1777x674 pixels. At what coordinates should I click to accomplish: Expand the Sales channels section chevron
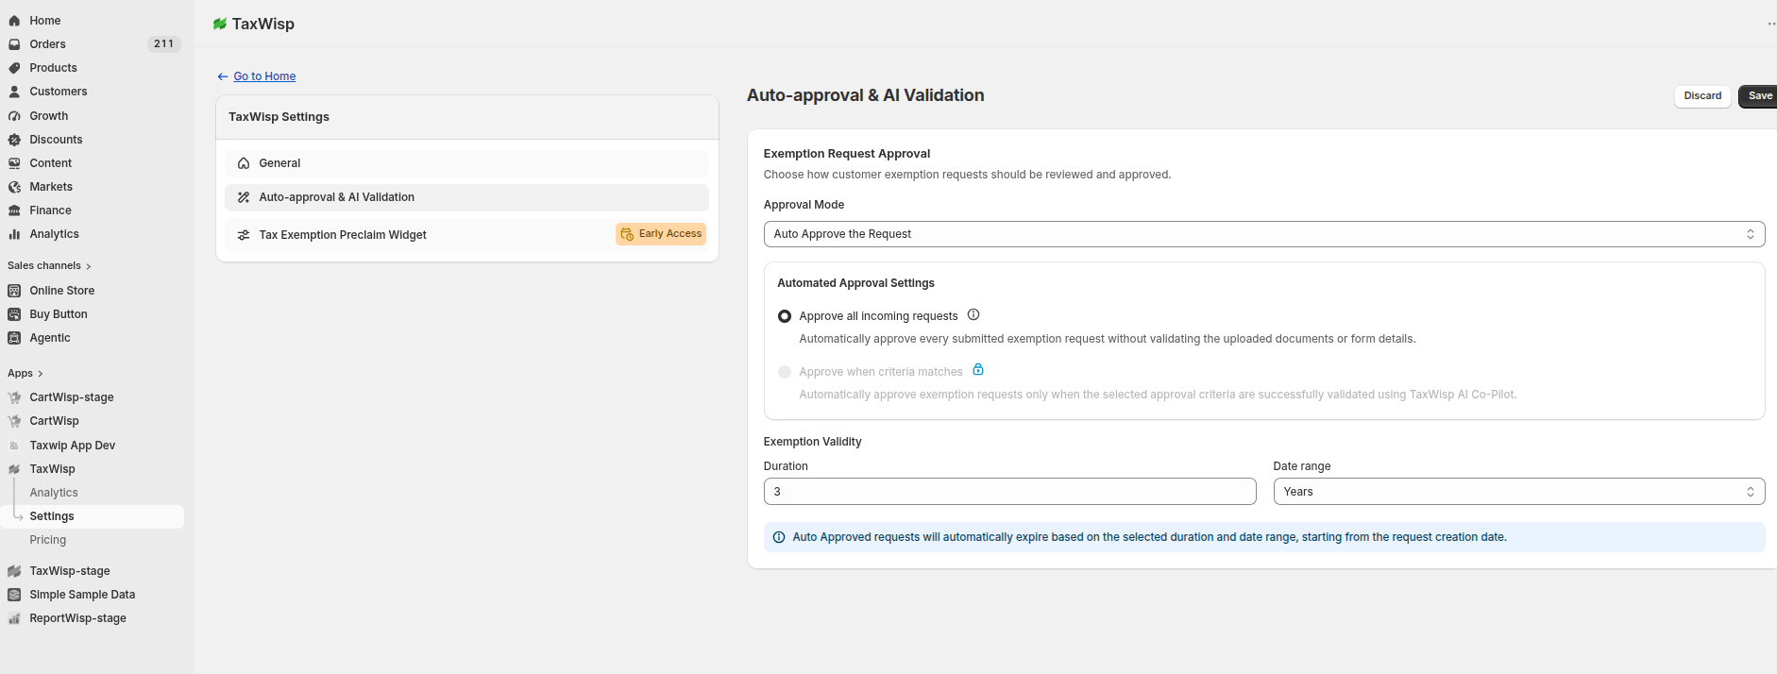(x=89, y=266)
